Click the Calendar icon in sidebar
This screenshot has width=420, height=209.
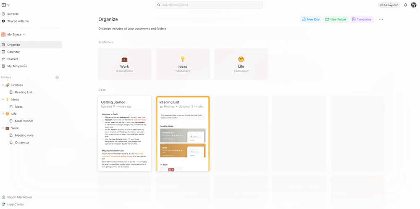point(3,52)
